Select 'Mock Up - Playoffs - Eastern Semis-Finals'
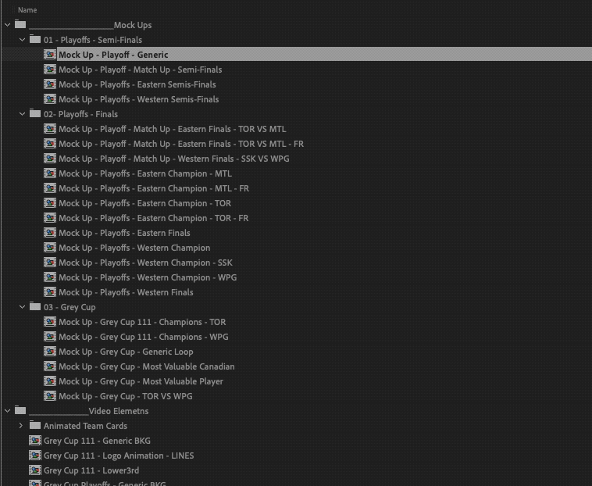 pyautogui.click(x=137, y=84)
